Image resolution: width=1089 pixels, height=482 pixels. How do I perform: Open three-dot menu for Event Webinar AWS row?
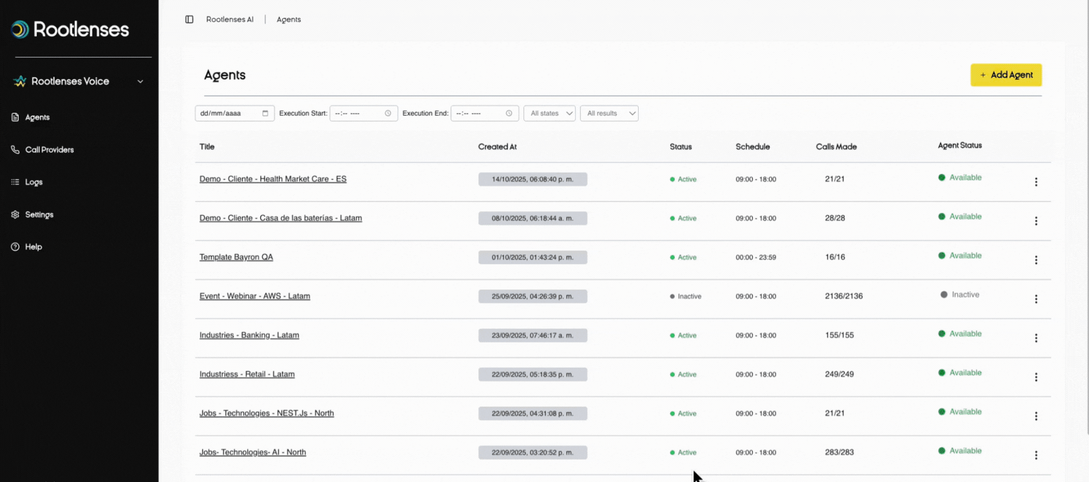(x=1036, y=299)
